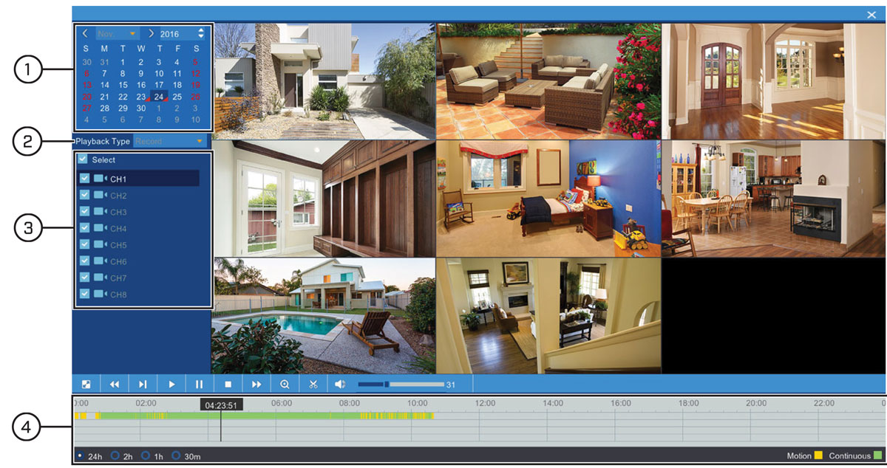This screenshot has height=468, width=887.
Task: Adjust the volume slider
Action: 401,384
